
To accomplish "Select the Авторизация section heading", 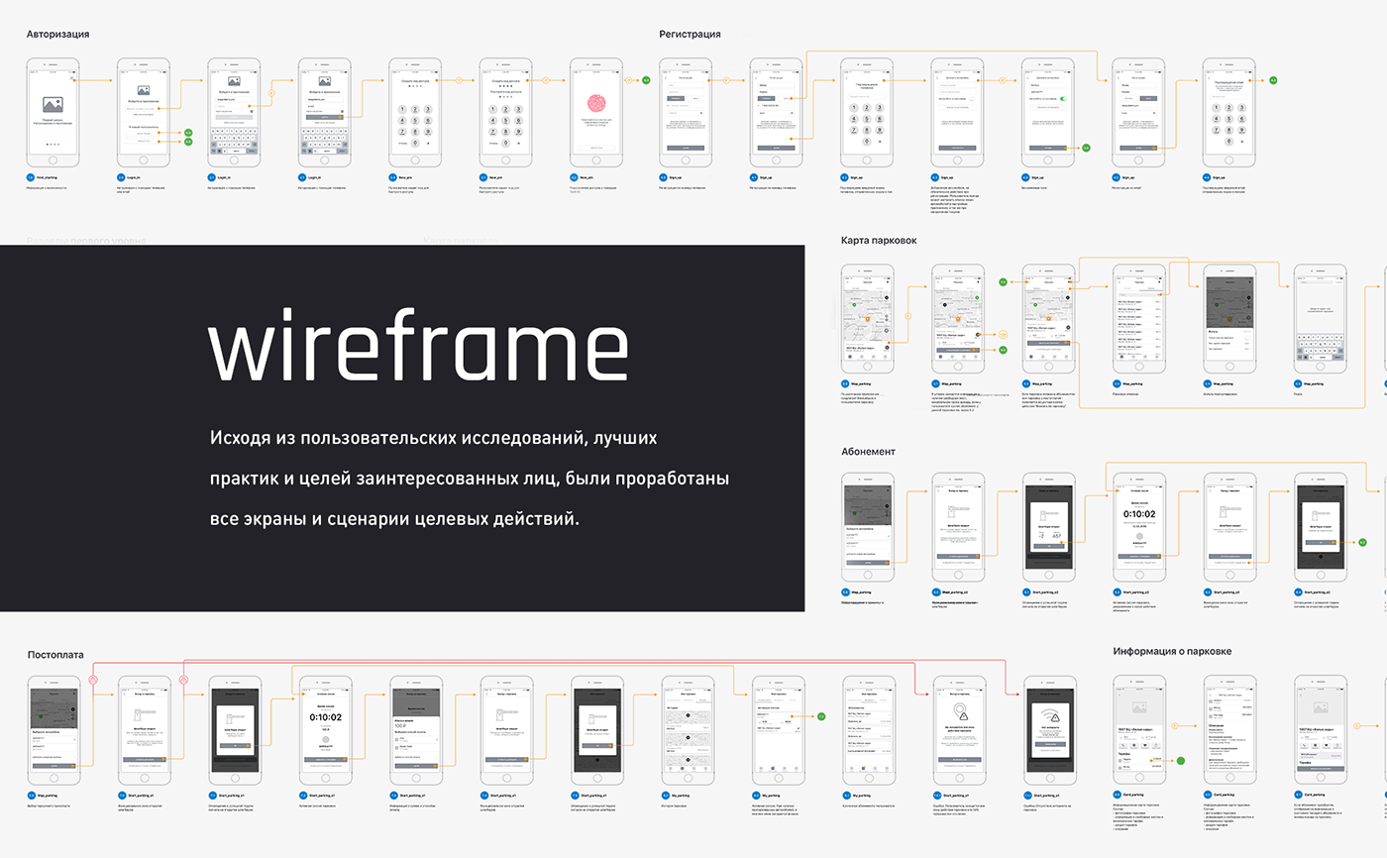I will coord(57,34).
